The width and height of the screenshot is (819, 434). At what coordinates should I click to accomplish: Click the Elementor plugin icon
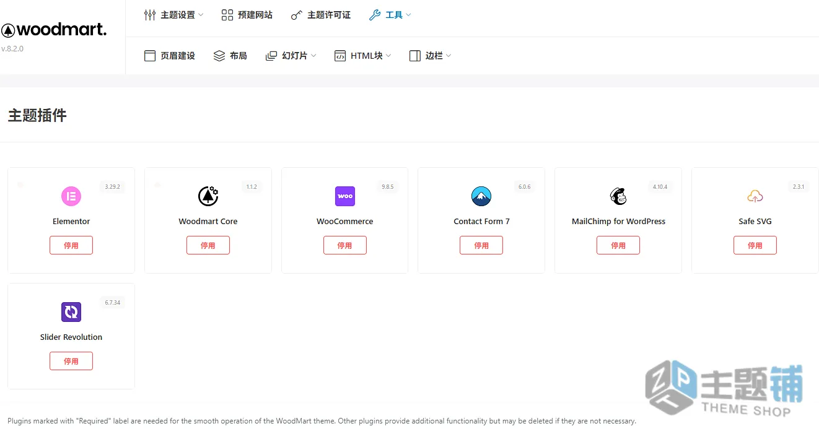tap(71, 196)
